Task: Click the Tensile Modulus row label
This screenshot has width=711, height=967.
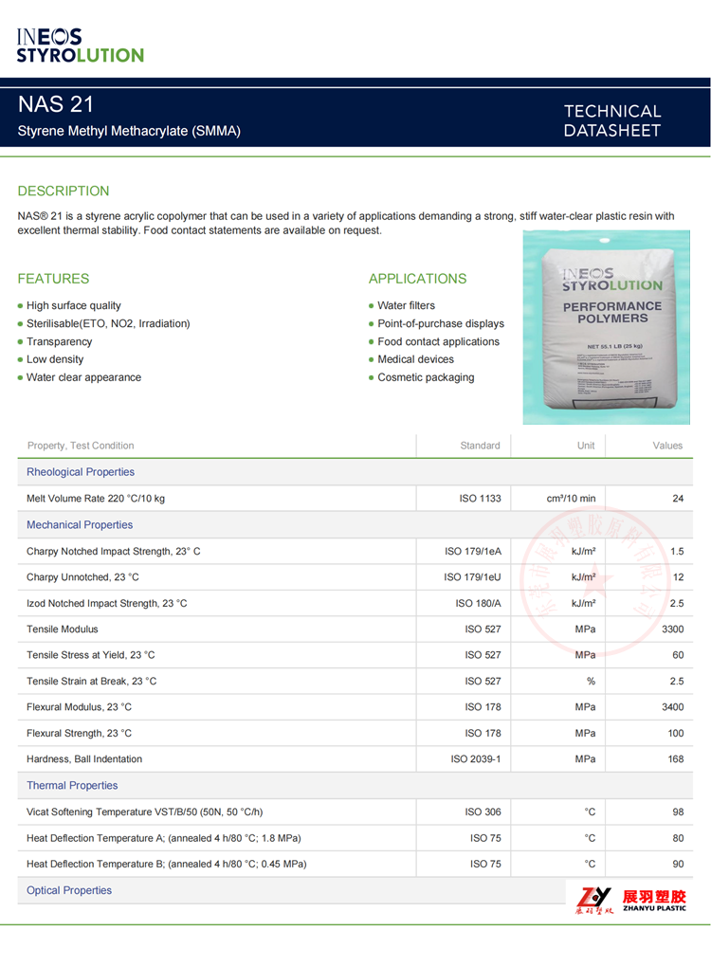Action: tap(63, 629)
